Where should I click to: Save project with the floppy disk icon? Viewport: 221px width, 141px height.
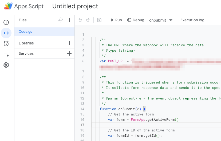point(99,20)
